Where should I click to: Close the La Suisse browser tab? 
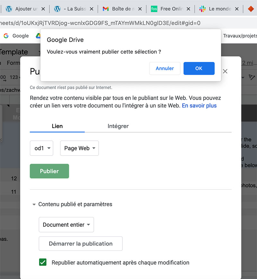(92, 9)
